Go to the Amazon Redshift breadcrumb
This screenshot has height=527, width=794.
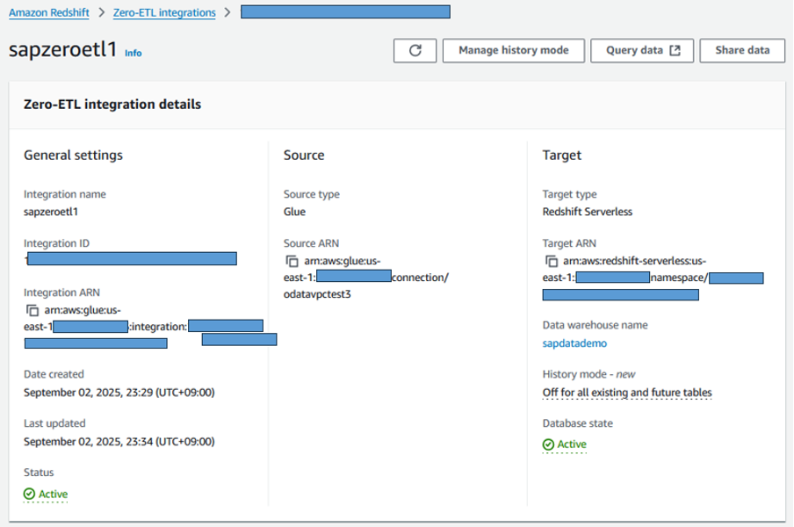click(52, 12)
